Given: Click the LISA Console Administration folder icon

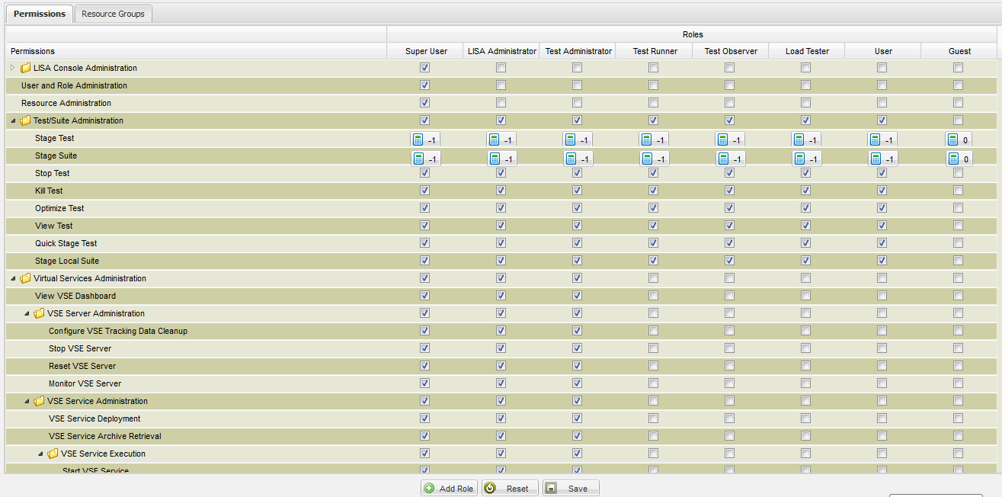Looking at the screenshot, I should (x=25, y=69).
